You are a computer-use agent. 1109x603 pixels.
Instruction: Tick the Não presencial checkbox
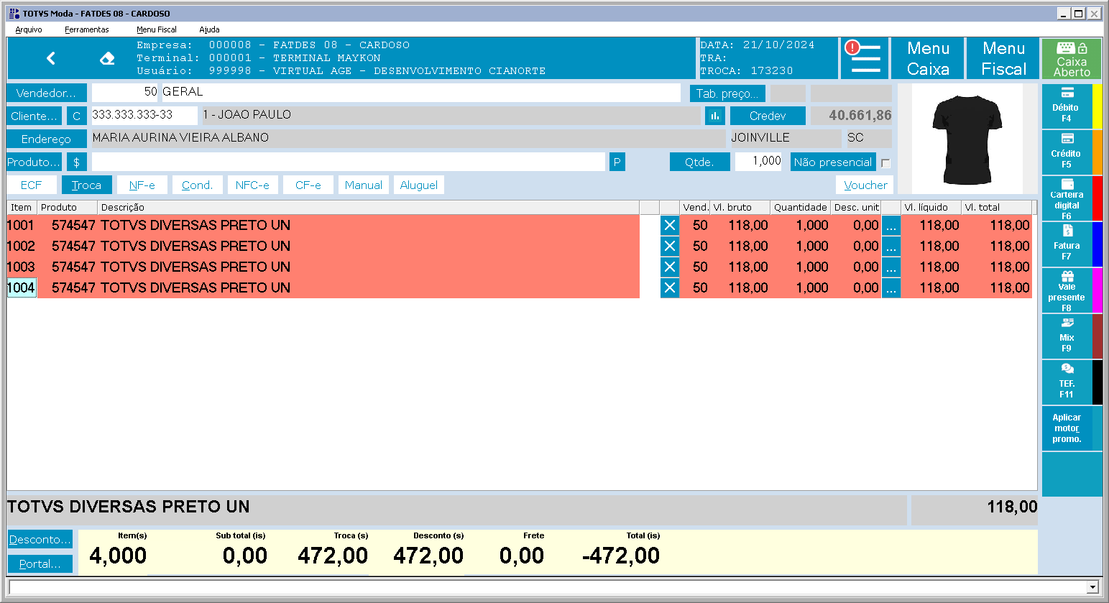(885, 163)
